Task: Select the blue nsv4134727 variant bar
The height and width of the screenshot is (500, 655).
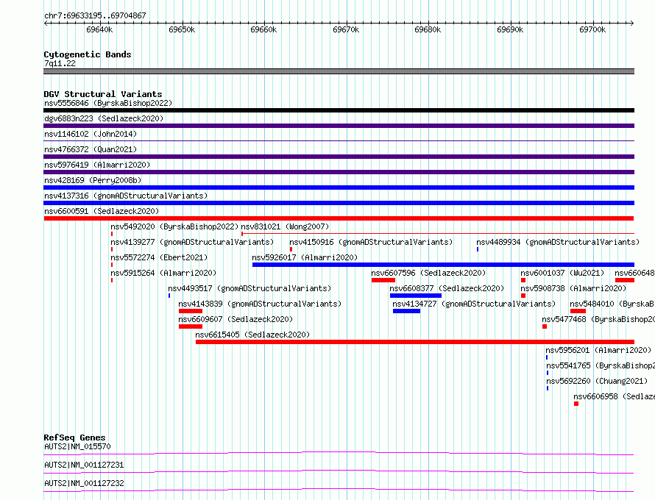Action: (406, 311)
